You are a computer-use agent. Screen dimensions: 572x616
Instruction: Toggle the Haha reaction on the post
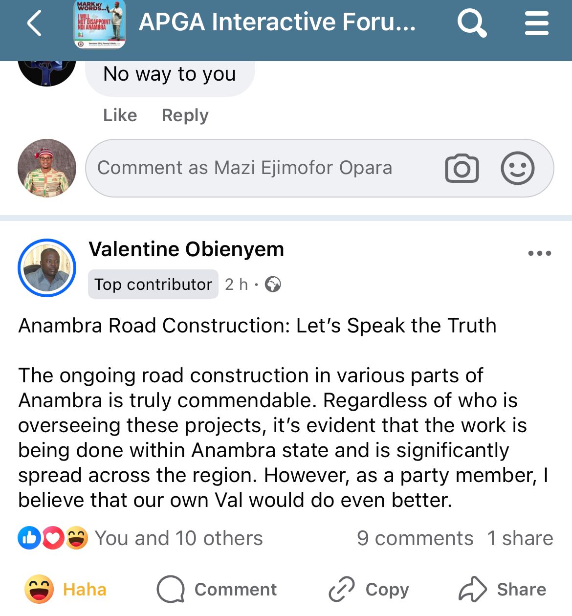point(66,589)
